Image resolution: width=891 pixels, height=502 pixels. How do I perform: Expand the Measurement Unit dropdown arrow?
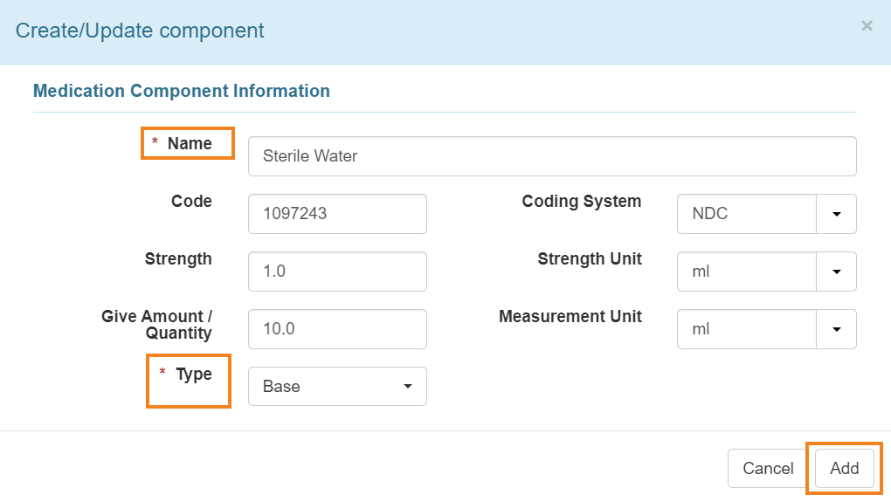coord(836,329)
